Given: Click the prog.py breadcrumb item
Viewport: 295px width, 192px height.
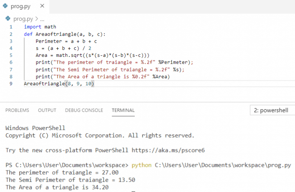Looking at the screenshot, I should [23, 19].
